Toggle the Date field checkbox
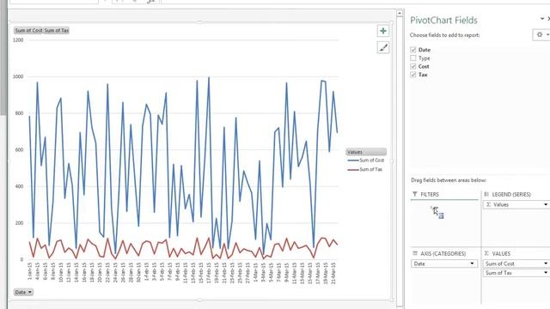 (x=413, y=50)
